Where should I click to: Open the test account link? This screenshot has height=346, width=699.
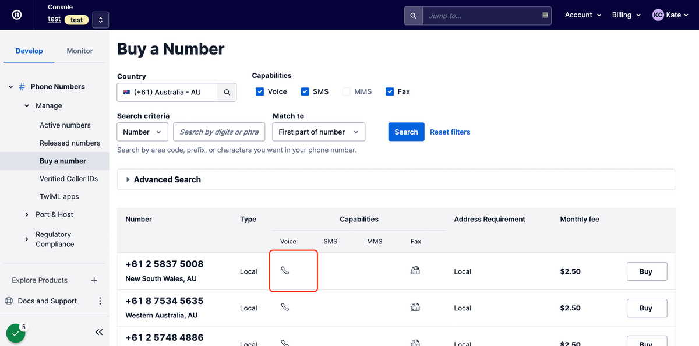[54, 19]
